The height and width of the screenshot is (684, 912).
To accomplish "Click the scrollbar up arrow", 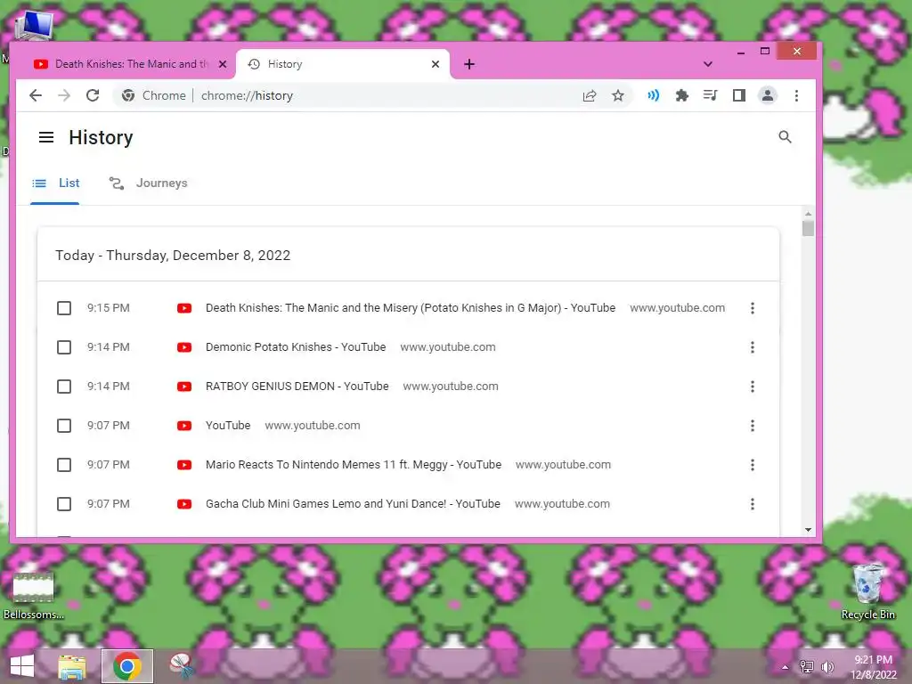I will pyautogui.click(x=808, y=214).
